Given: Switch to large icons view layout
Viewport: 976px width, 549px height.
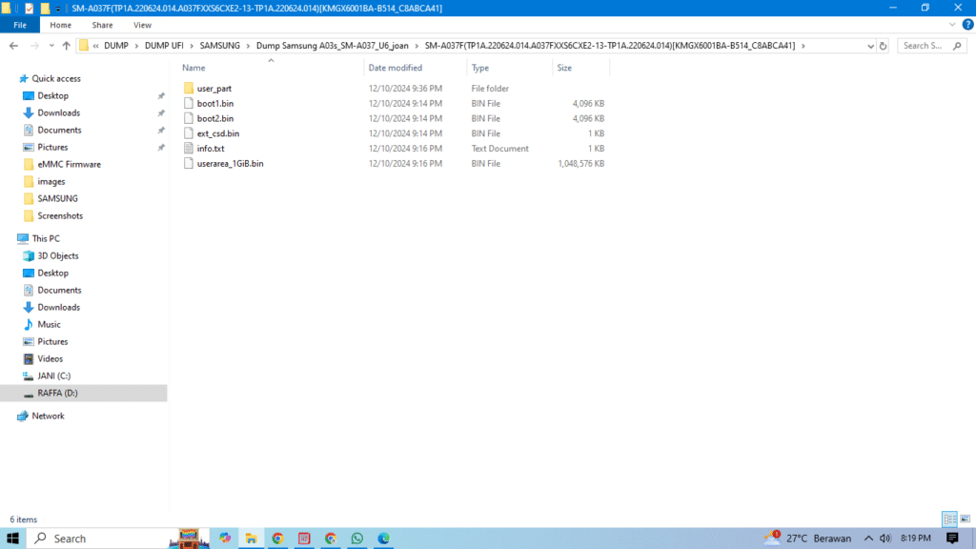Looking at the screenshot, I should (965, 518).
